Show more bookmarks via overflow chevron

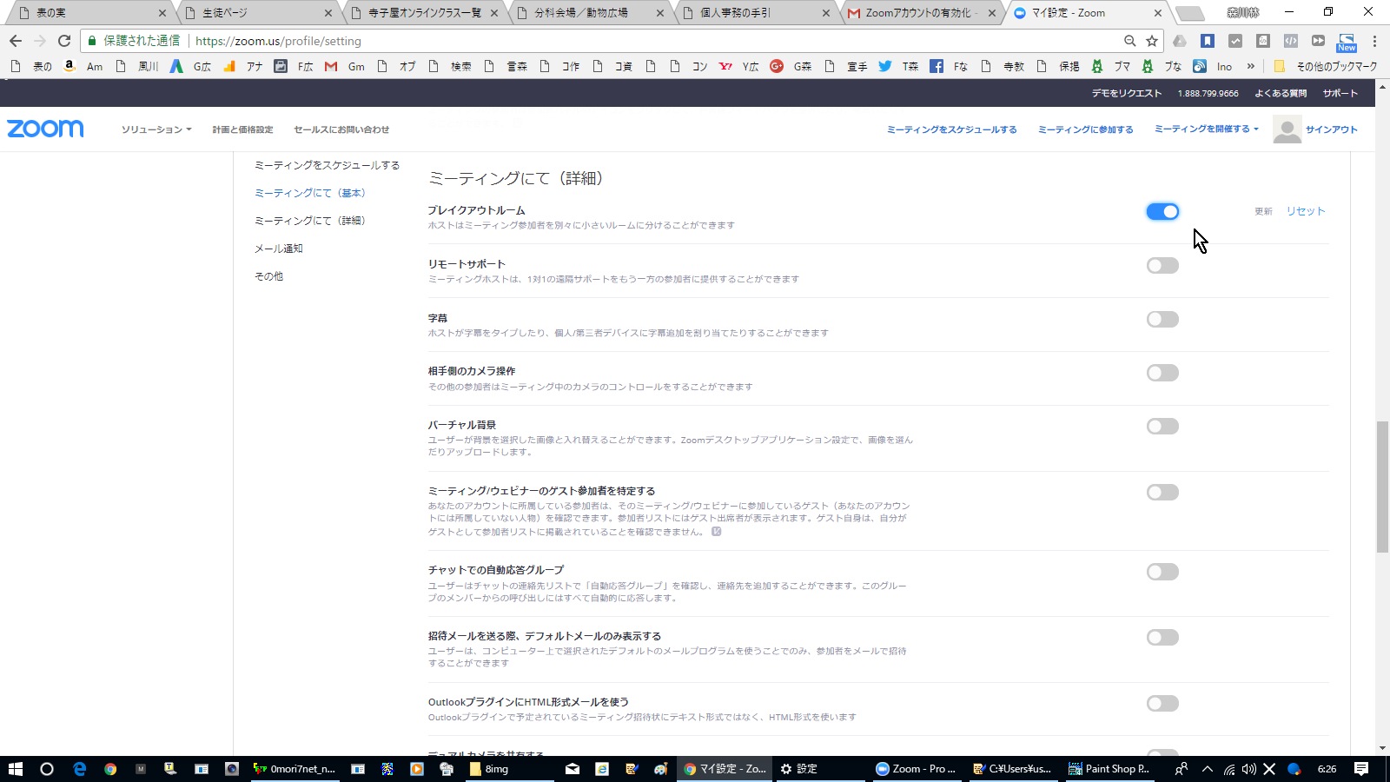tap(1250, 66)
